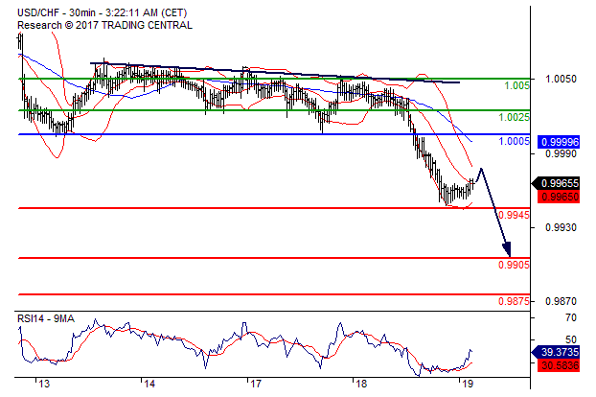The width and height of the screenshot is (596, 397).
Task: Click the red 0.9875 support label
Action: tap(514, 301)
